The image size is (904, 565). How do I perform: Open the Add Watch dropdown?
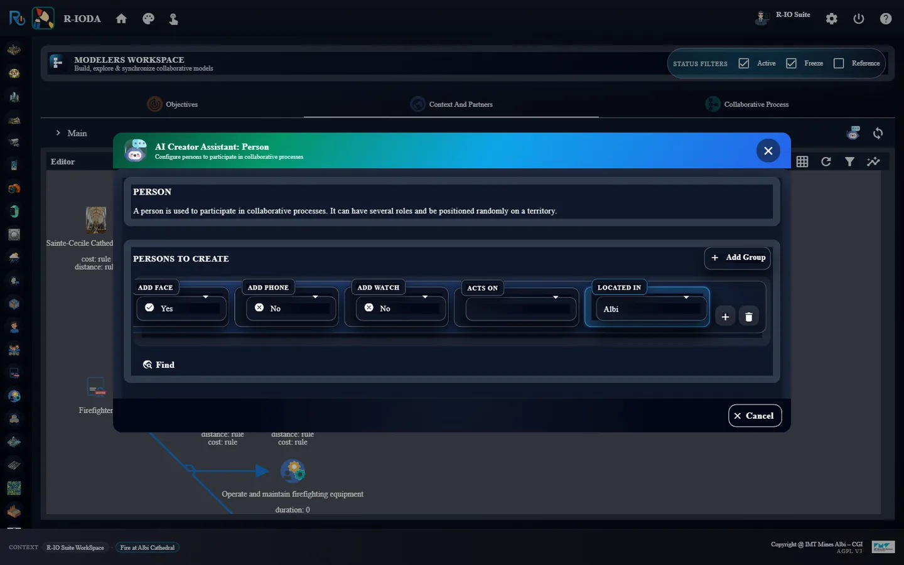[401, 308]
